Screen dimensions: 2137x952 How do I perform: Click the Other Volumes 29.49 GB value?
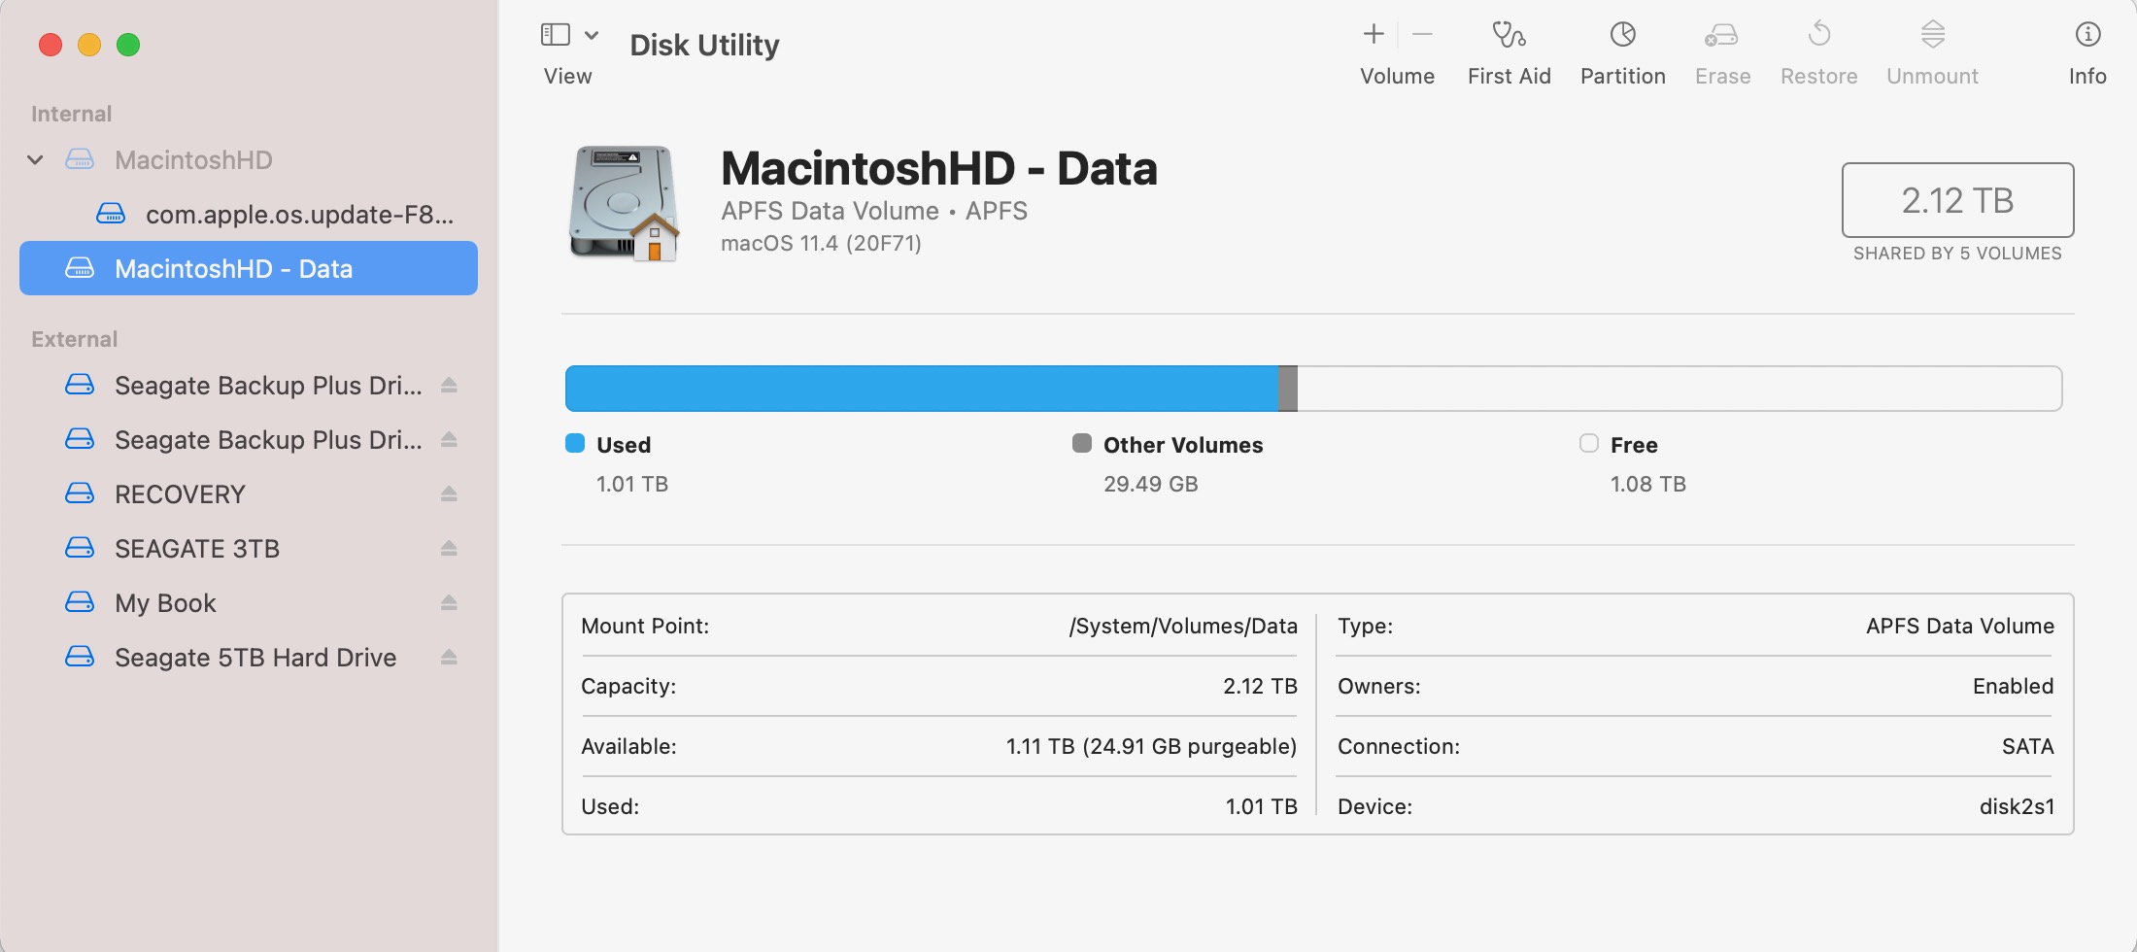click(1150, 484)
